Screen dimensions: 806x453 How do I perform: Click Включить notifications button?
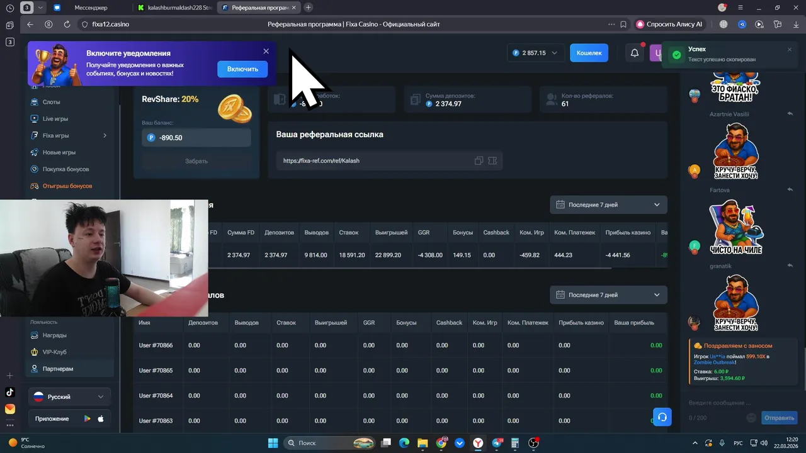242,69
